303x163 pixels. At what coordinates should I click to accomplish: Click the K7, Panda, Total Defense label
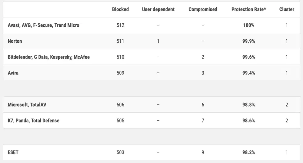(x=33, y=121)
